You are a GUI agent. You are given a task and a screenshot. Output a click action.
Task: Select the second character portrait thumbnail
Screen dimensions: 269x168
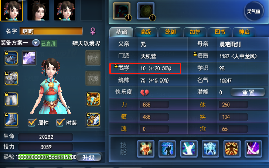pos(38,10)
